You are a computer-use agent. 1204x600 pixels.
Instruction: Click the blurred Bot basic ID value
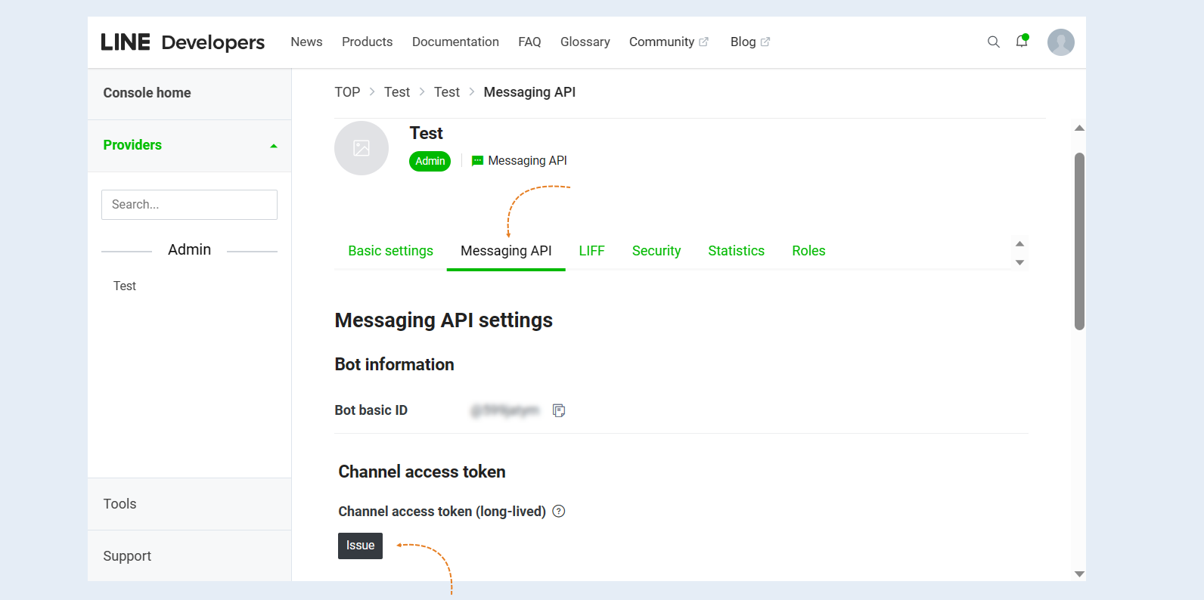tap(504, 410)
